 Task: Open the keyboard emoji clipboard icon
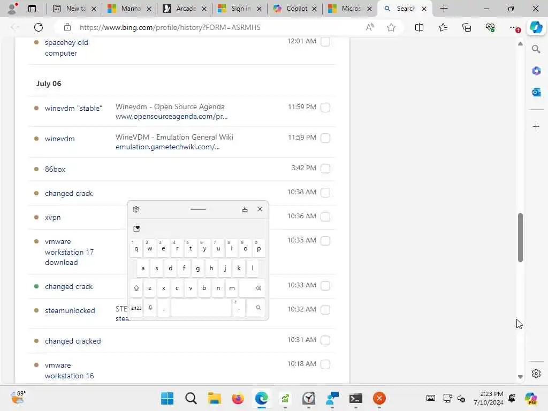pyautogui.click(x=136, y=229)
